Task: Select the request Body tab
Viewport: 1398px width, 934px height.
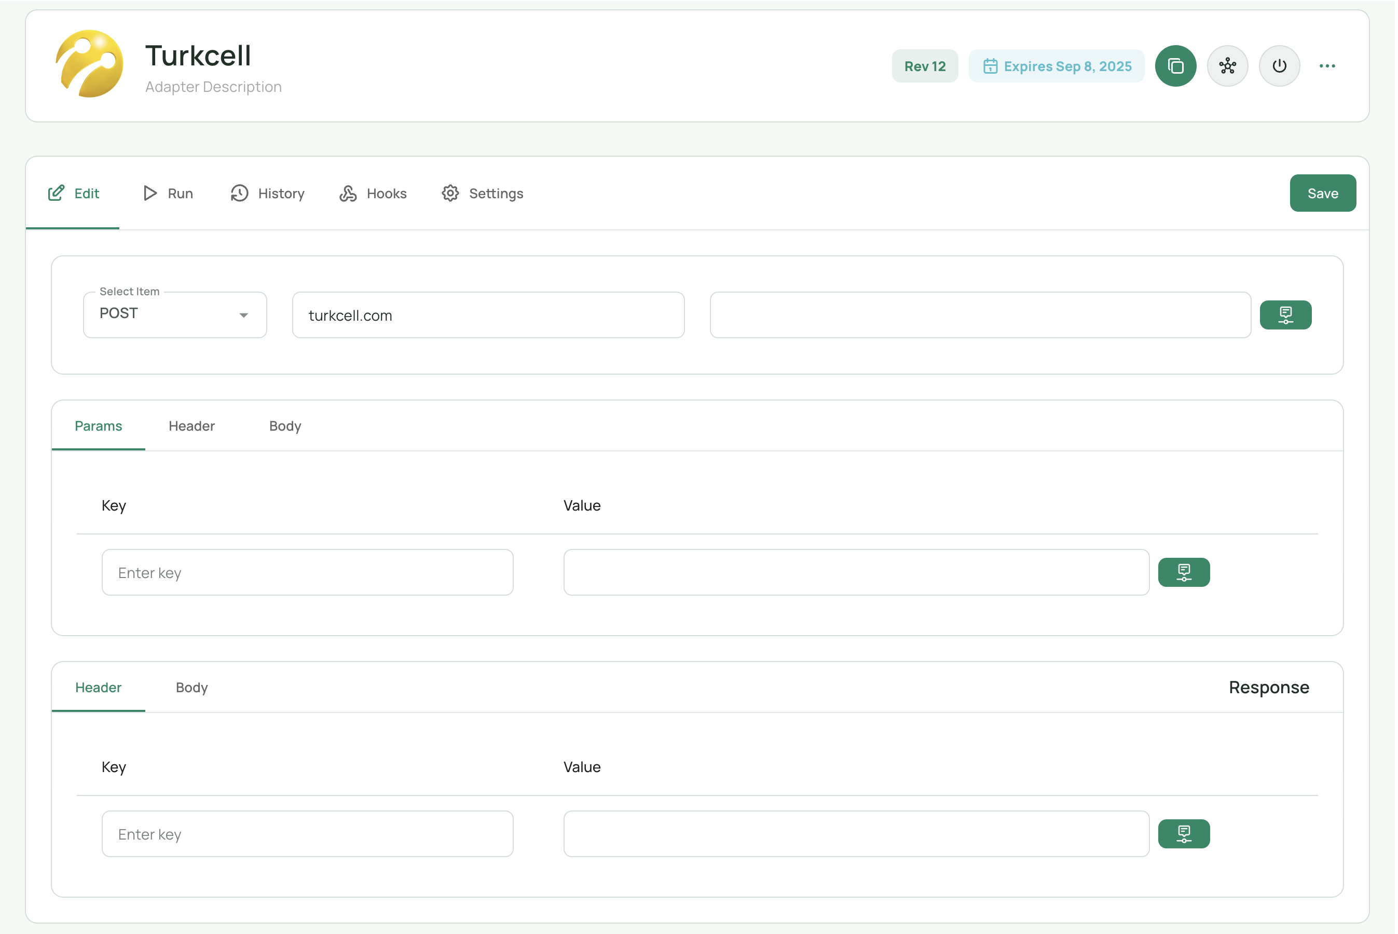Action: pos(285,426)
